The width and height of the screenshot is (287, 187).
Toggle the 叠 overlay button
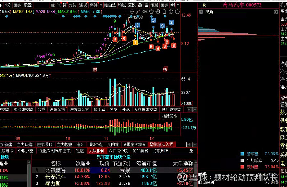point(140,5)
